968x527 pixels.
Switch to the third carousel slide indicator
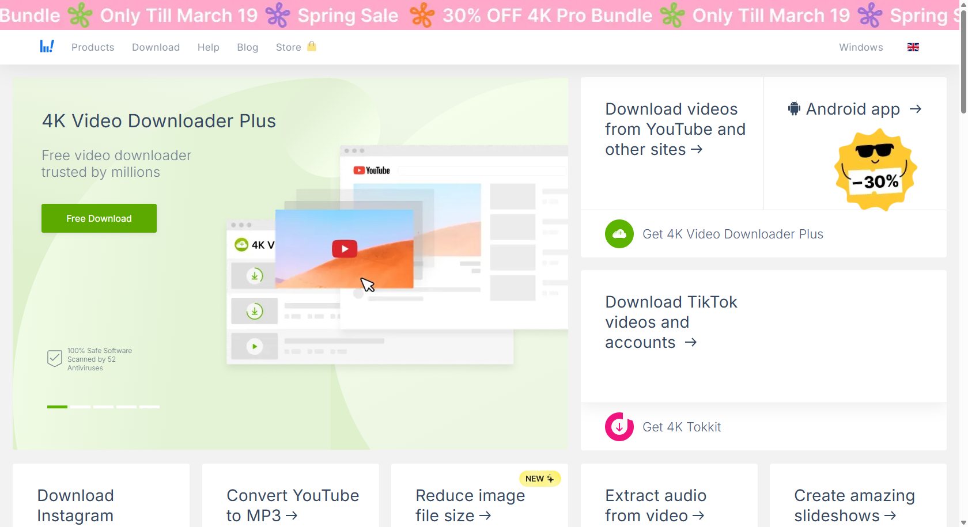point(103,407)
